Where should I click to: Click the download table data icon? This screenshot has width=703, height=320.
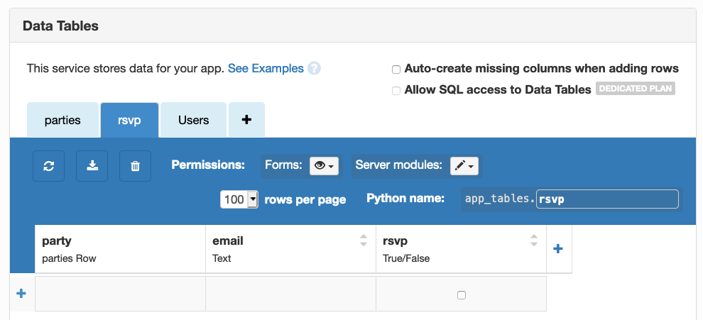click(92, 166)
